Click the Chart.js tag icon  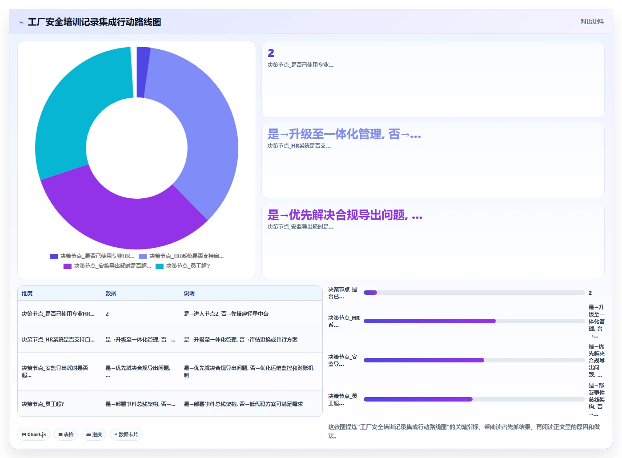(x=24, y=434)
